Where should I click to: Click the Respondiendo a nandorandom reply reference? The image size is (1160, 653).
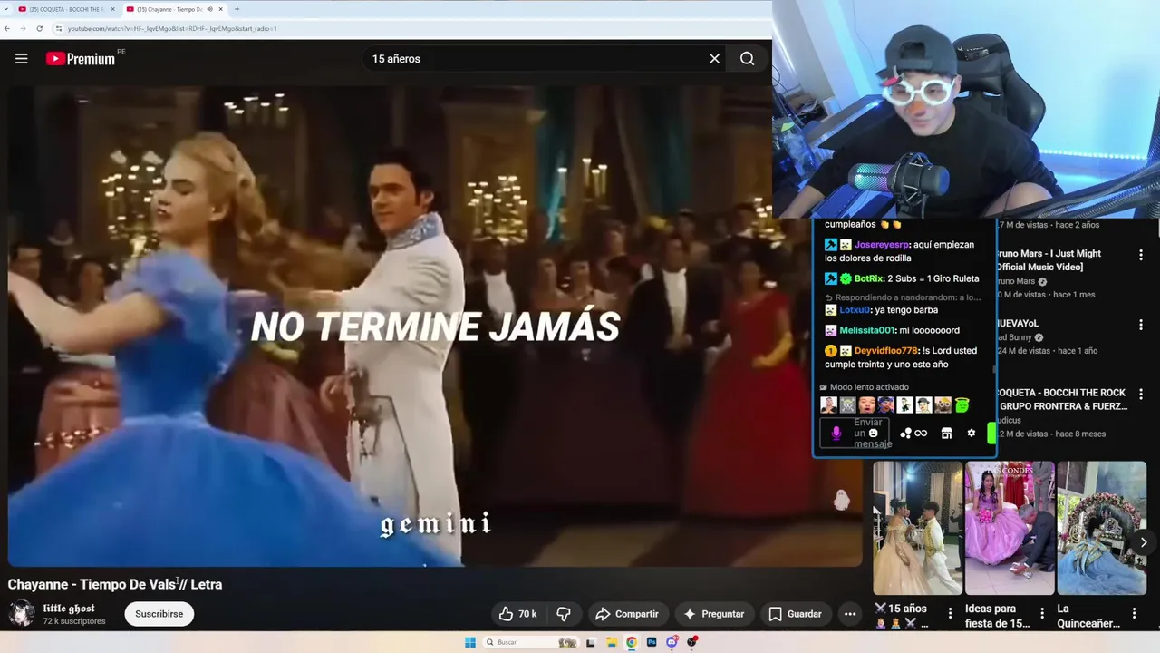click(x=903, y=297)
